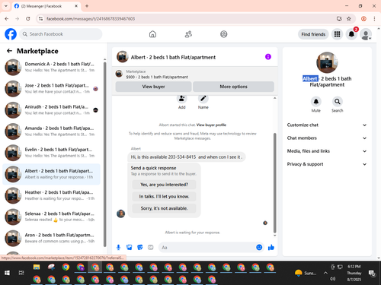381x285 pixels.
Task: Go back in the browser toolbar
Action: (x=7, y=18)
